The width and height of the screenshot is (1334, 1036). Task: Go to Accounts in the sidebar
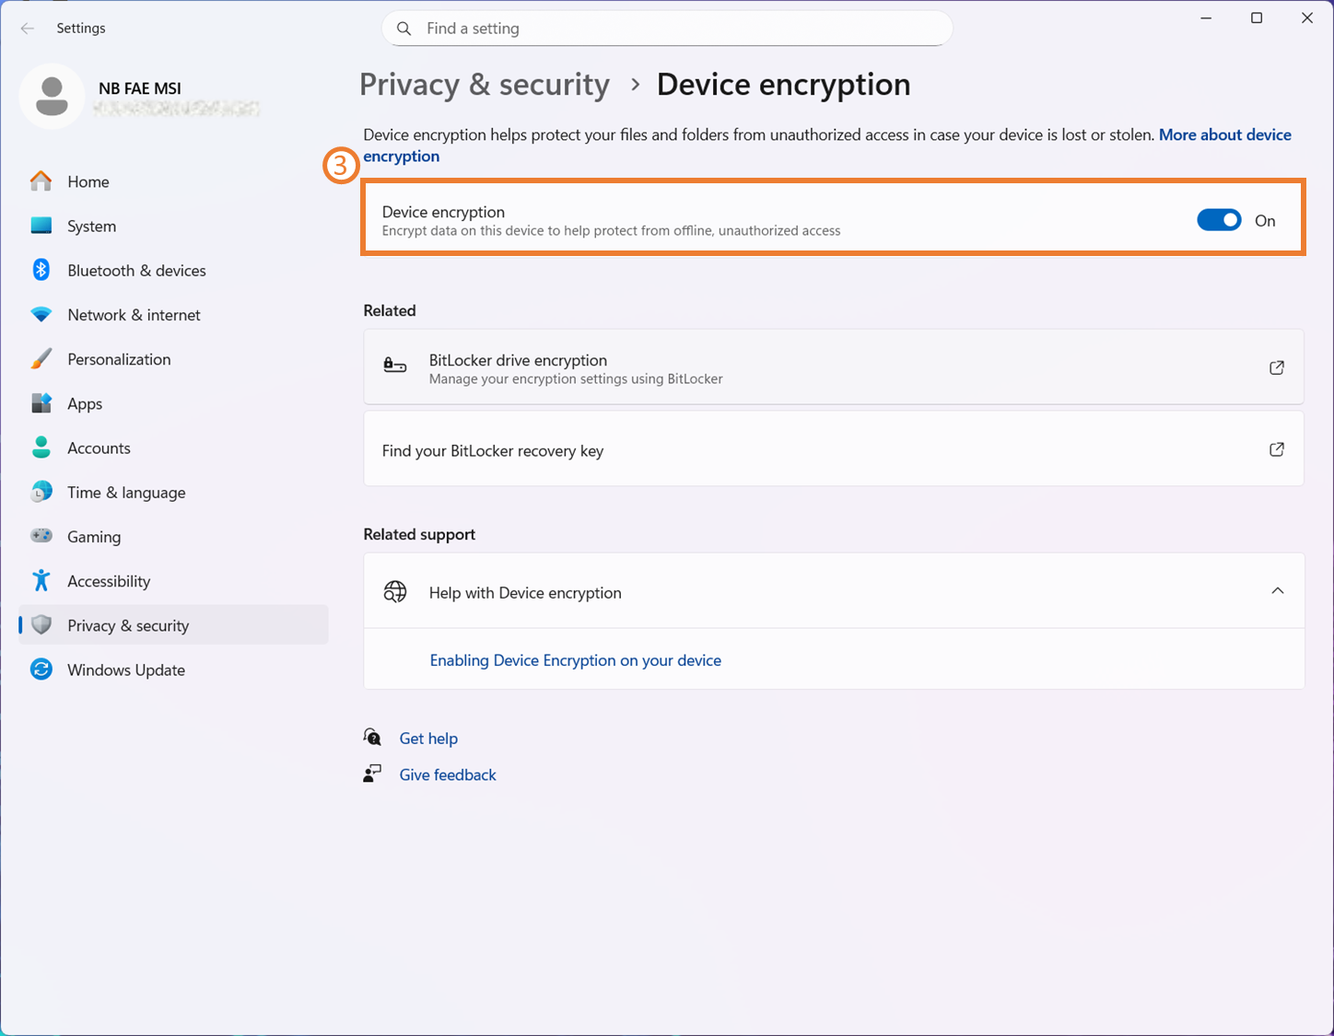point(99,448)
